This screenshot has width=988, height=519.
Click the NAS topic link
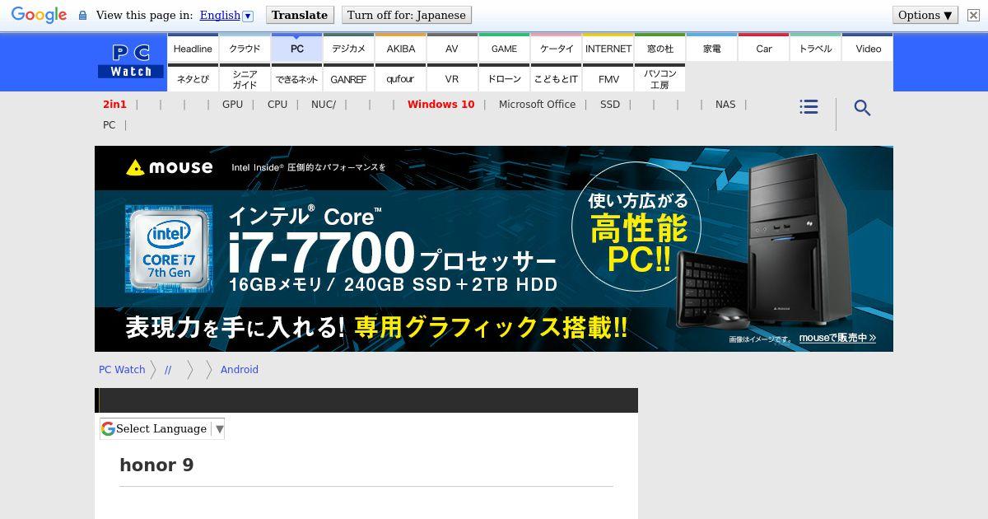(725, 104)
